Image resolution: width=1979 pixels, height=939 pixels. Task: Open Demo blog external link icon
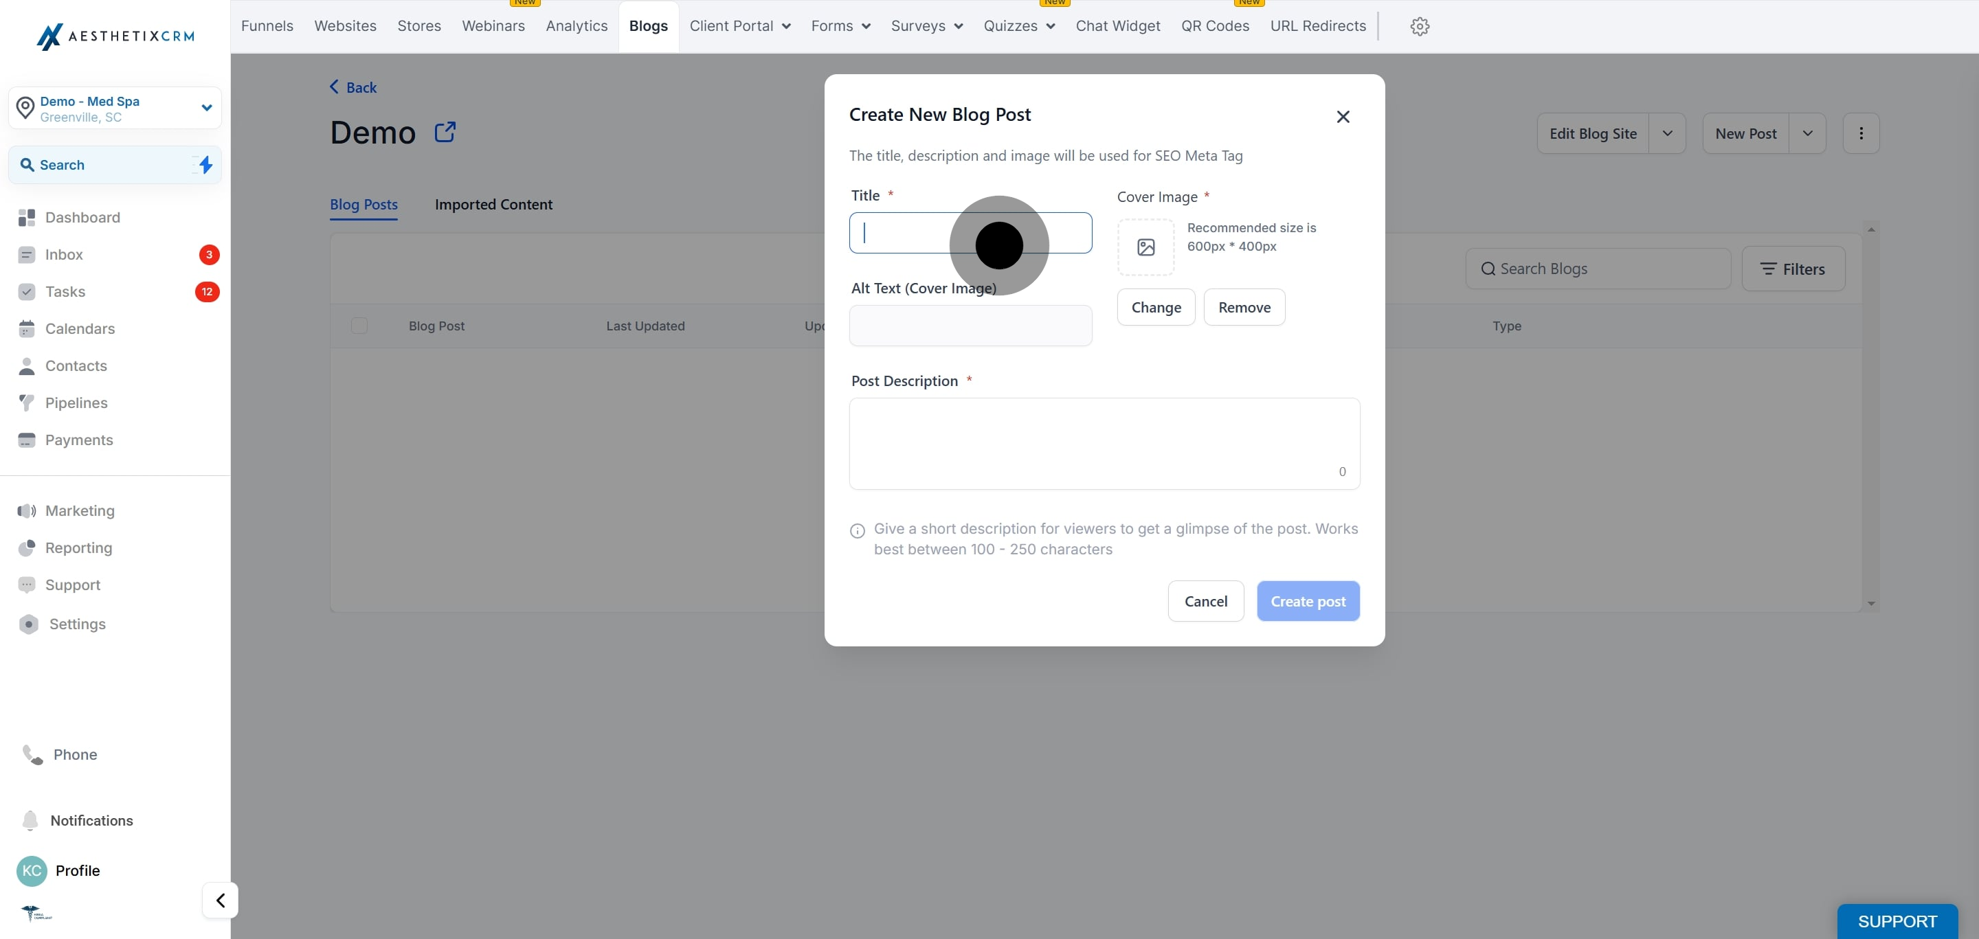[445, 132]
